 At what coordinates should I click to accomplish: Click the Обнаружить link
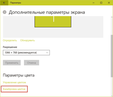coord(27,40)
